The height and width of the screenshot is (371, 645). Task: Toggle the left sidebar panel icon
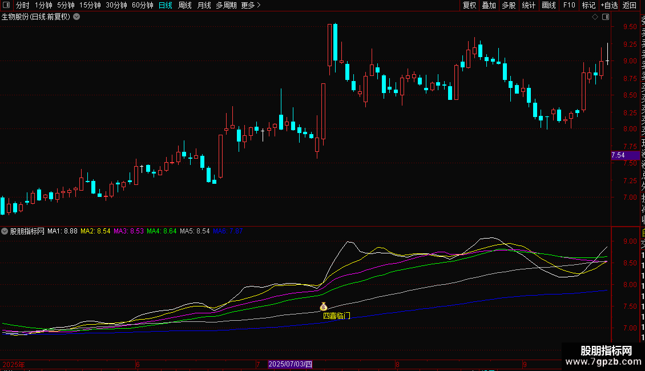(7, 5)
